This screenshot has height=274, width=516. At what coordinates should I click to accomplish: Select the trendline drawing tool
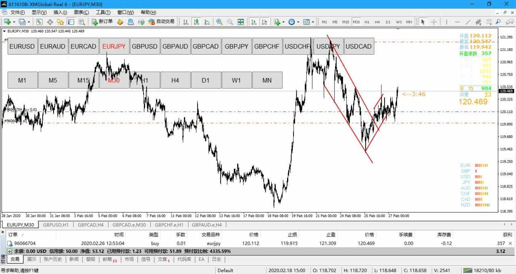click(468, 22)
